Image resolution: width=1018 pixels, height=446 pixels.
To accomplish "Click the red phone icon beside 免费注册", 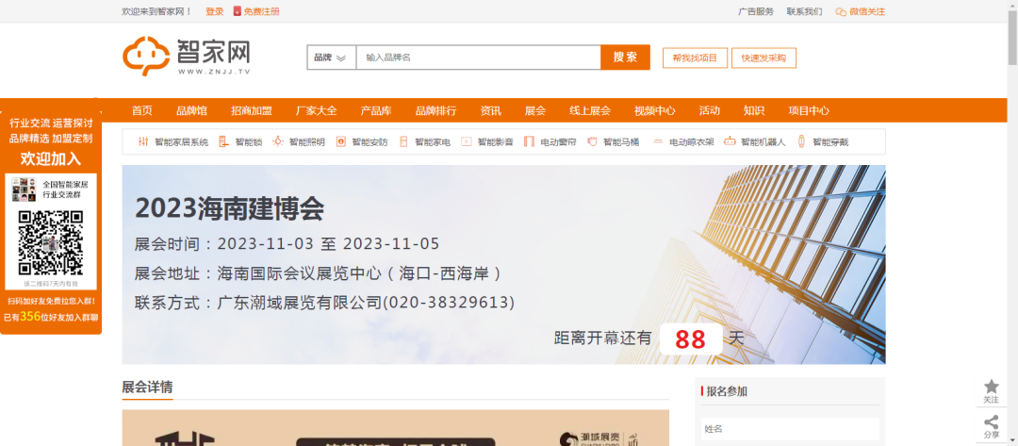I will tap(237, 11).
